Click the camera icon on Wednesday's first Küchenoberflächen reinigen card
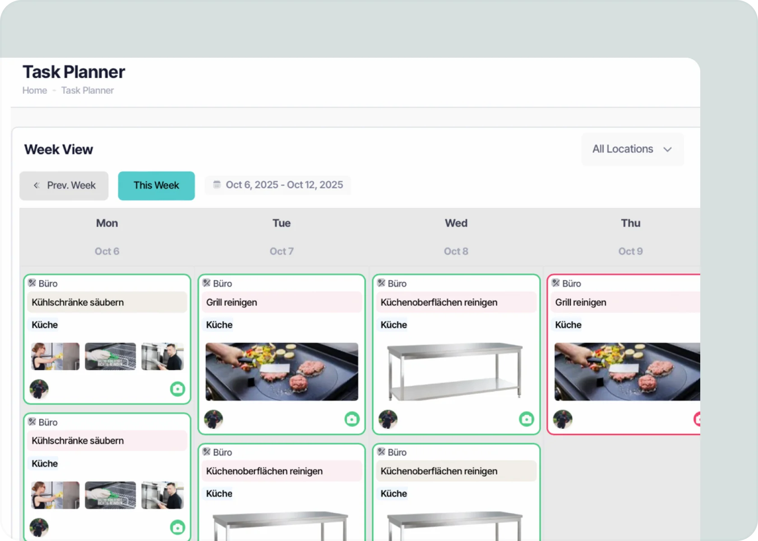Screen dimensions: 758x541 [526, 419]
